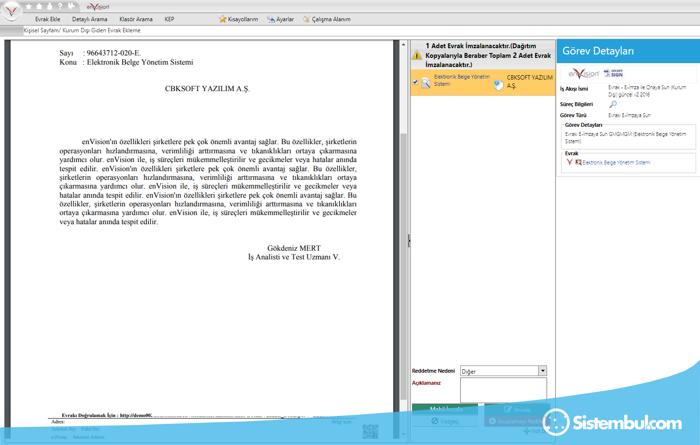The width and height of the screenshot is (700, 445).
Task: Click the Evrakı E-İmzaya Sun task type value
Action: pyautogui.click(x=630, y=115)
